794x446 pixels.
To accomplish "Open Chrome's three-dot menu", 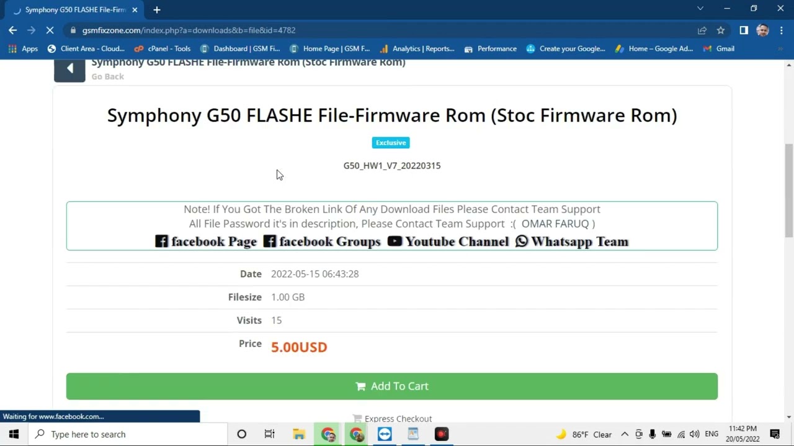I will tap(781, 30).
